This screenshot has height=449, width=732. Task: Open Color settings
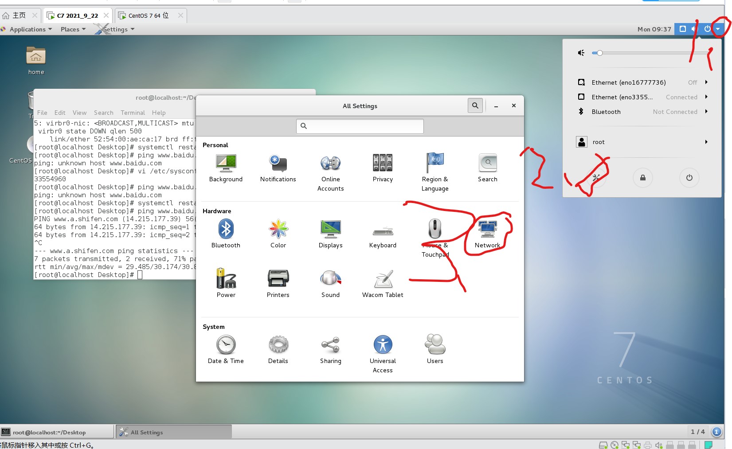tap(278, 234)
